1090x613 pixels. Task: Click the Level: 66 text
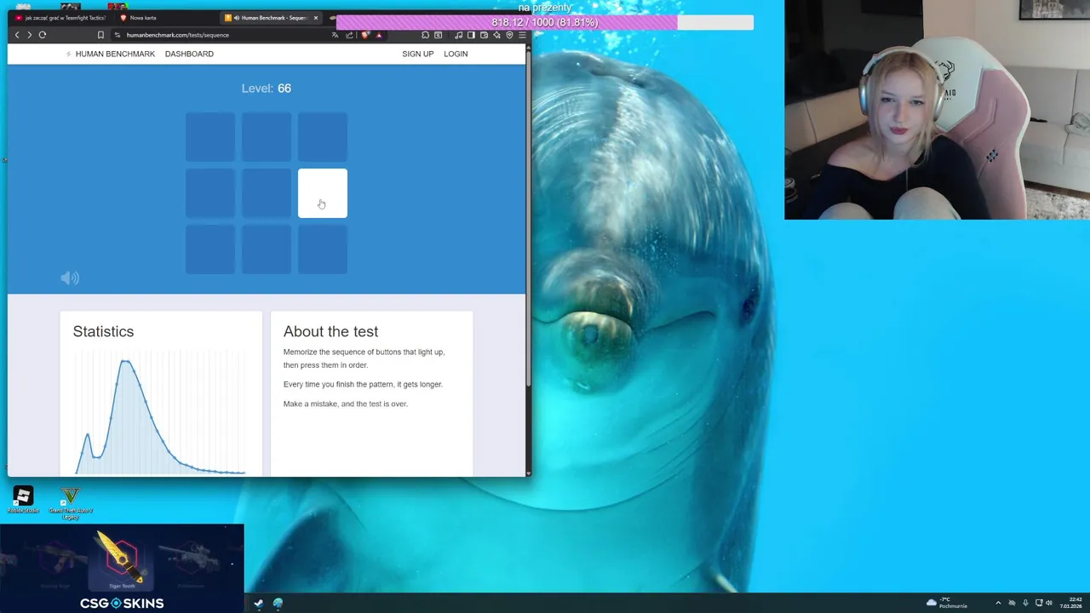[267, 89]
